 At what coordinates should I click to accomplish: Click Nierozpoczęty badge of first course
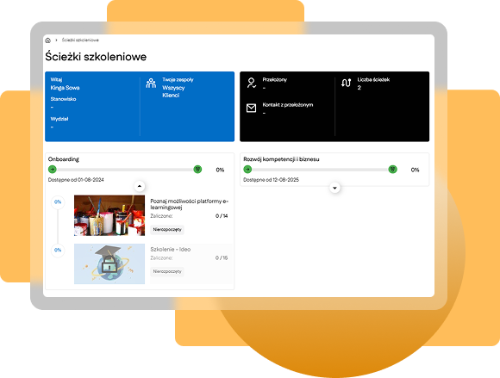(167, 230)
